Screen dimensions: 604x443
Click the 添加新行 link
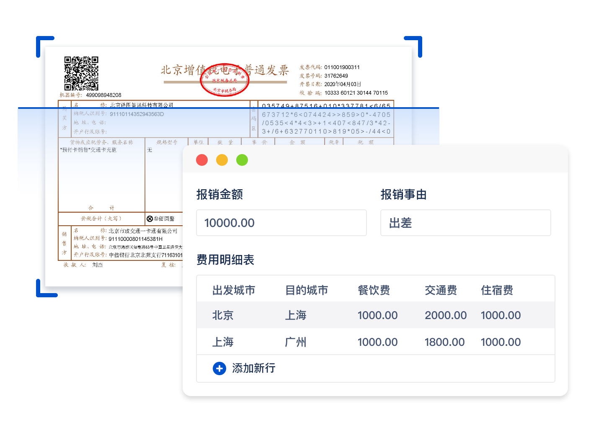(253, 368)
